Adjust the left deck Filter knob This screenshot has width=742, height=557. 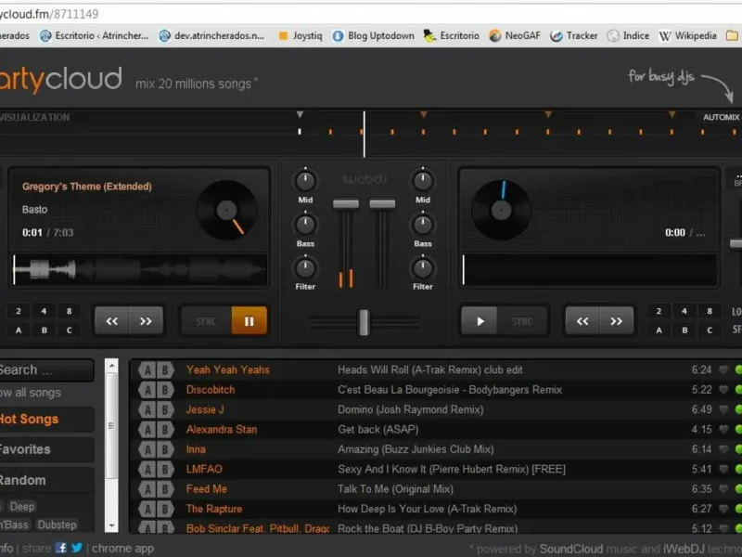[x=305, y=267]
